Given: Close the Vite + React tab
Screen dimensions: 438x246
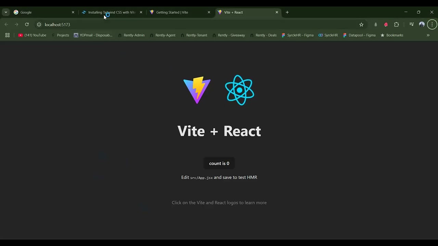Looking at the screenshot, I should pos(277,12).
